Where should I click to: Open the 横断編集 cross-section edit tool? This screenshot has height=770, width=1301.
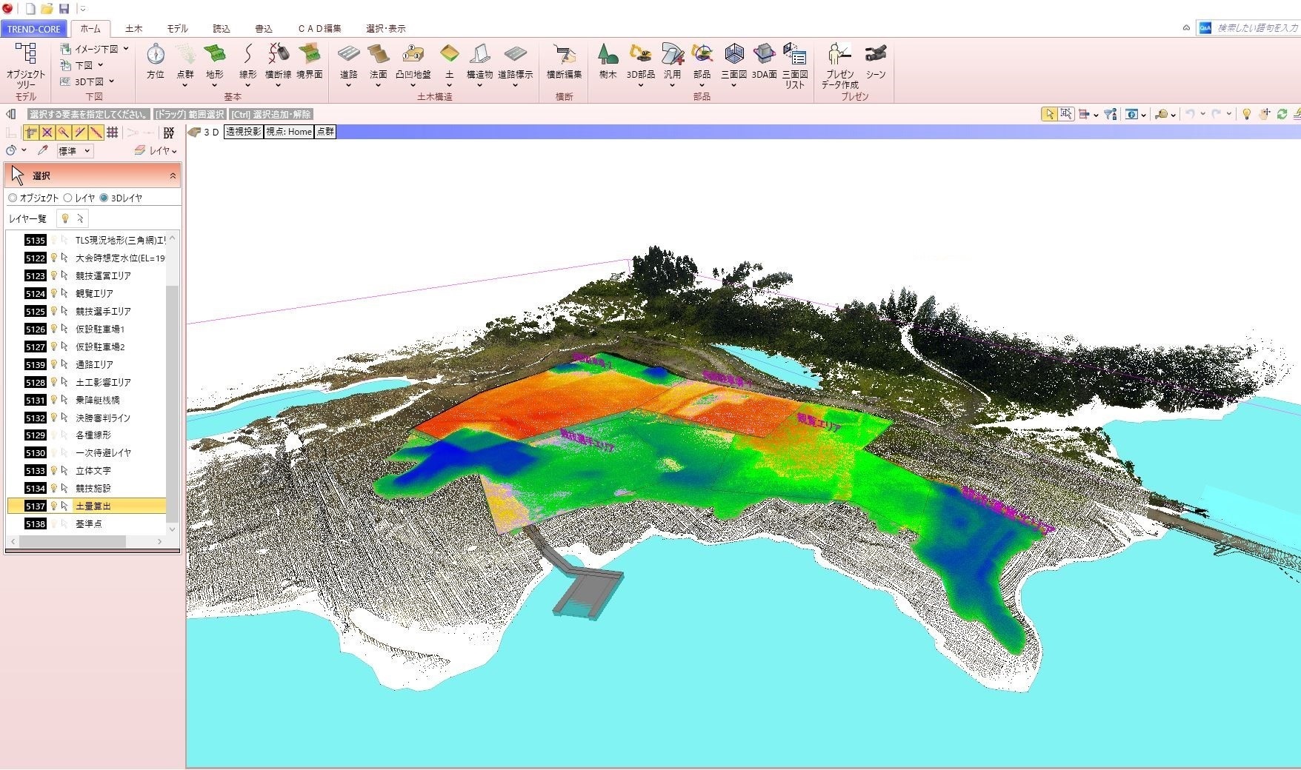[x=564, y=55]
